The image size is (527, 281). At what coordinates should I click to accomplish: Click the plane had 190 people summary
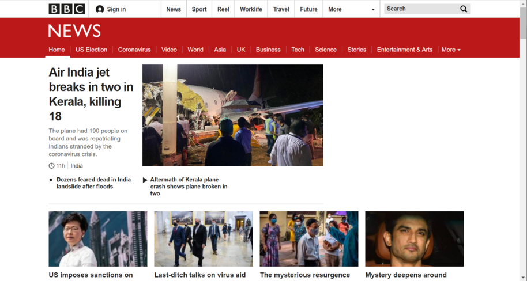(88, 142)
